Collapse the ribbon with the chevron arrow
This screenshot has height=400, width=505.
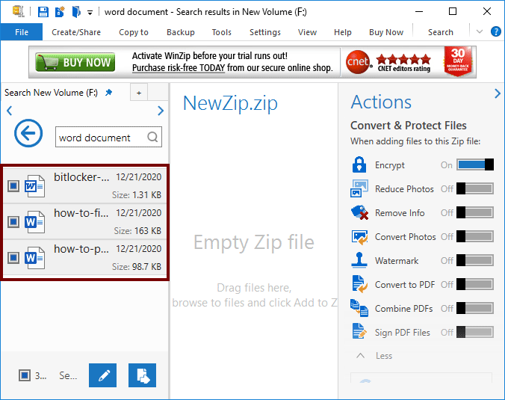click(x=480, y=31)
